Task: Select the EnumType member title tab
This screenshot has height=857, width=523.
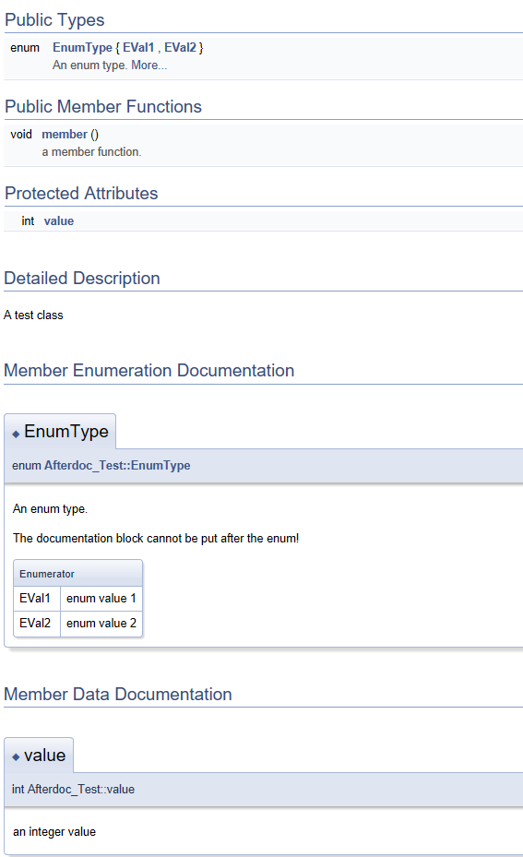Action: coord(60,432)
